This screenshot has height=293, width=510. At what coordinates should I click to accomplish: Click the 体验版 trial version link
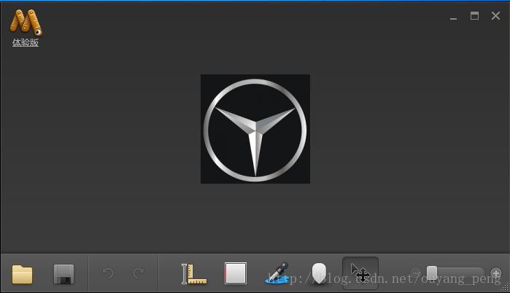26,42
